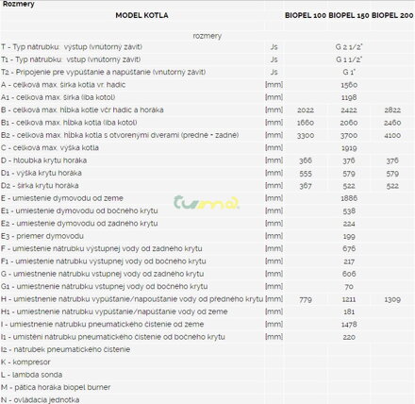Viewport: 415px width, 404px height.
Task: Select the value '70' in G1 row
Action: (349, 287)
